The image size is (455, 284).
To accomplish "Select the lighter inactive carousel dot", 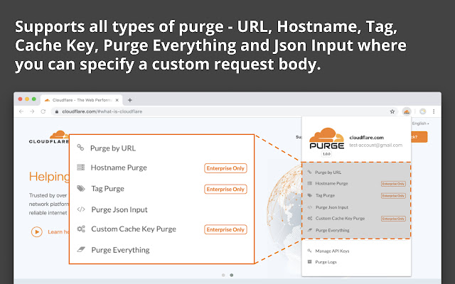I will point(223,275).
